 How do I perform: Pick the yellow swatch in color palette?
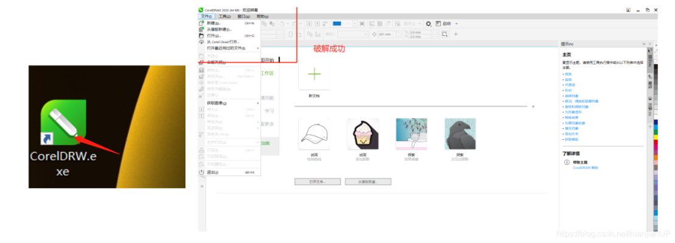(x=656, y=137)
